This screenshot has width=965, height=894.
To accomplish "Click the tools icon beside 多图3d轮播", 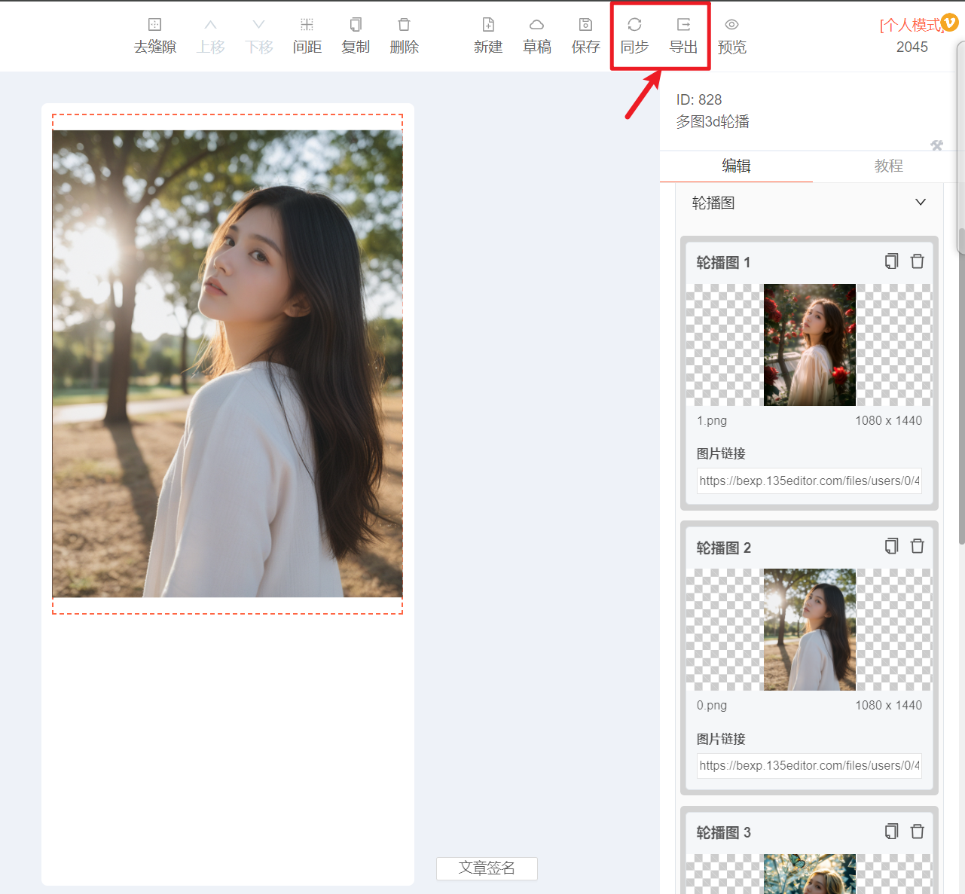I will point(936,145).
